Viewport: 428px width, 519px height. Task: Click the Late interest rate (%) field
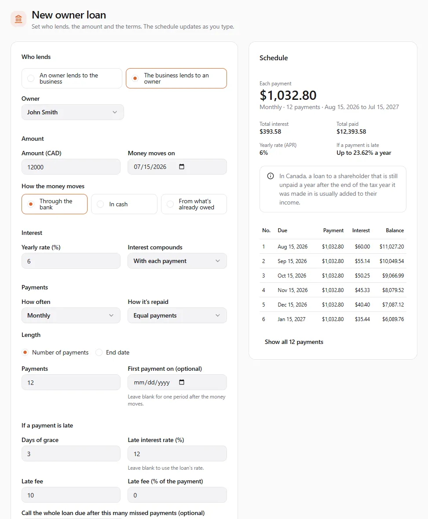pyautogui.click(x=177, y=454)
